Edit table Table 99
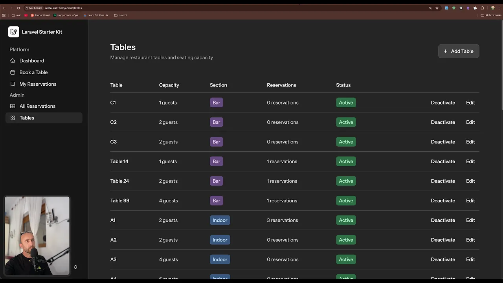The height and width of the screenshot is (283, 503). [470, 200]
